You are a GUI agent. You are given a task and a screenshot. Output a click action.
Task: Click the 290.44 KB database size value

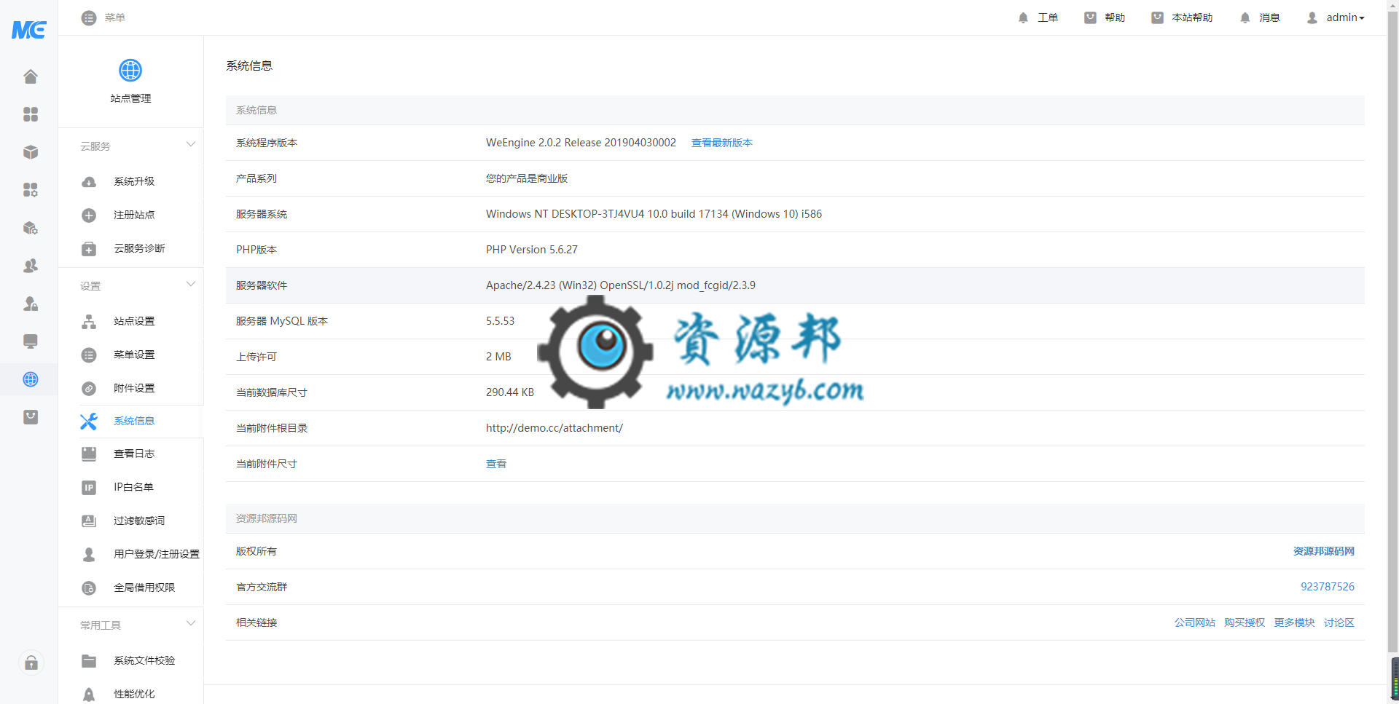[510, 392]
